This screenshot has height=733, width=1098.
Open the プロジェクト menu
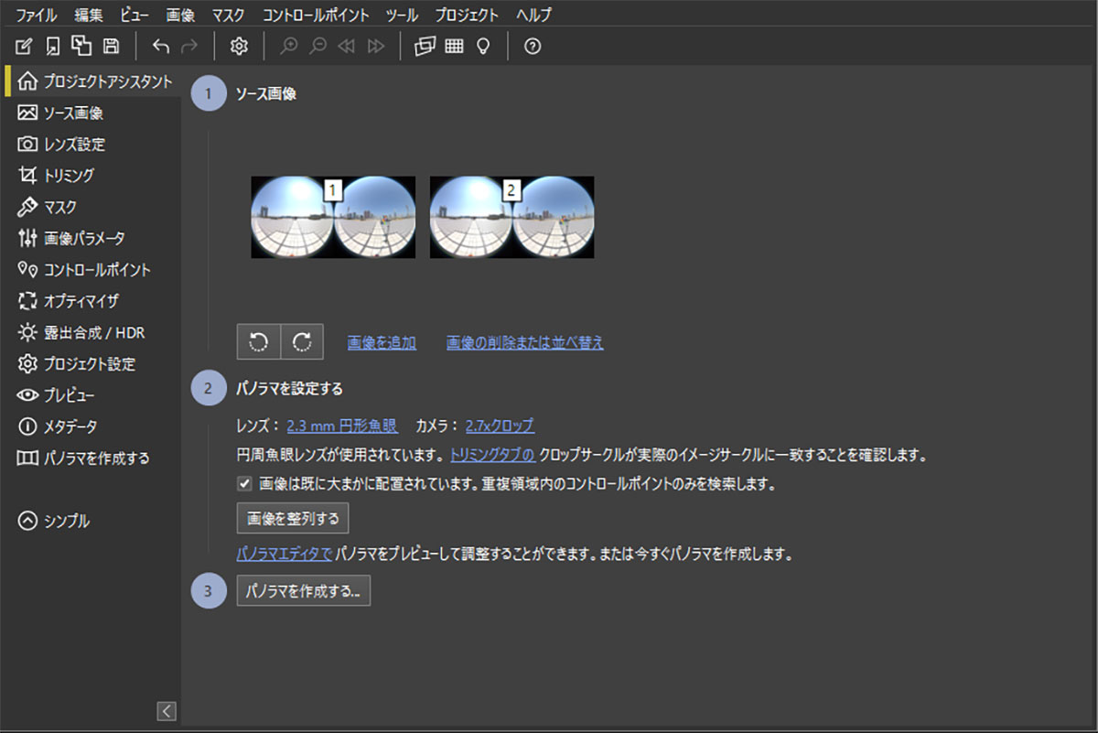point(467,15)
